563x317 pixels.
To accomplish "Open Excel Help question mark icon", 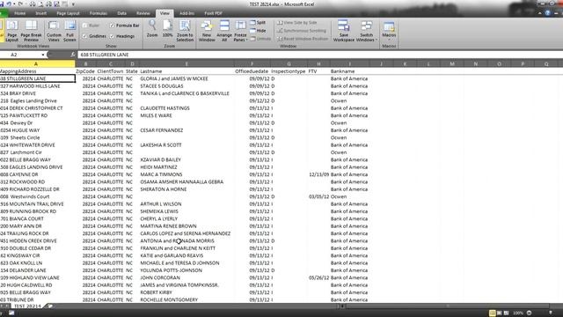I will 547,13.
